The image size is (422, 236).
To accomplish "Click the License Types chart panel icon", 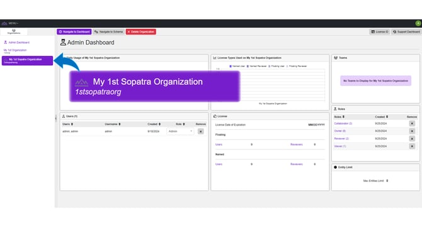I will (x=215, y=58).
